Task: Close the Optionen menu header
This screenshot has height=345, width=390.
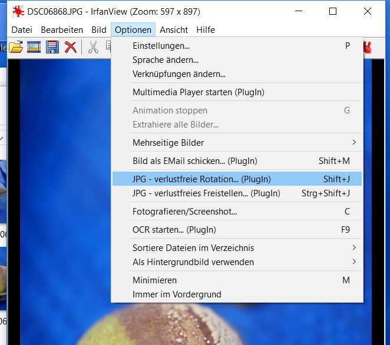Action: tap(133, 30)
